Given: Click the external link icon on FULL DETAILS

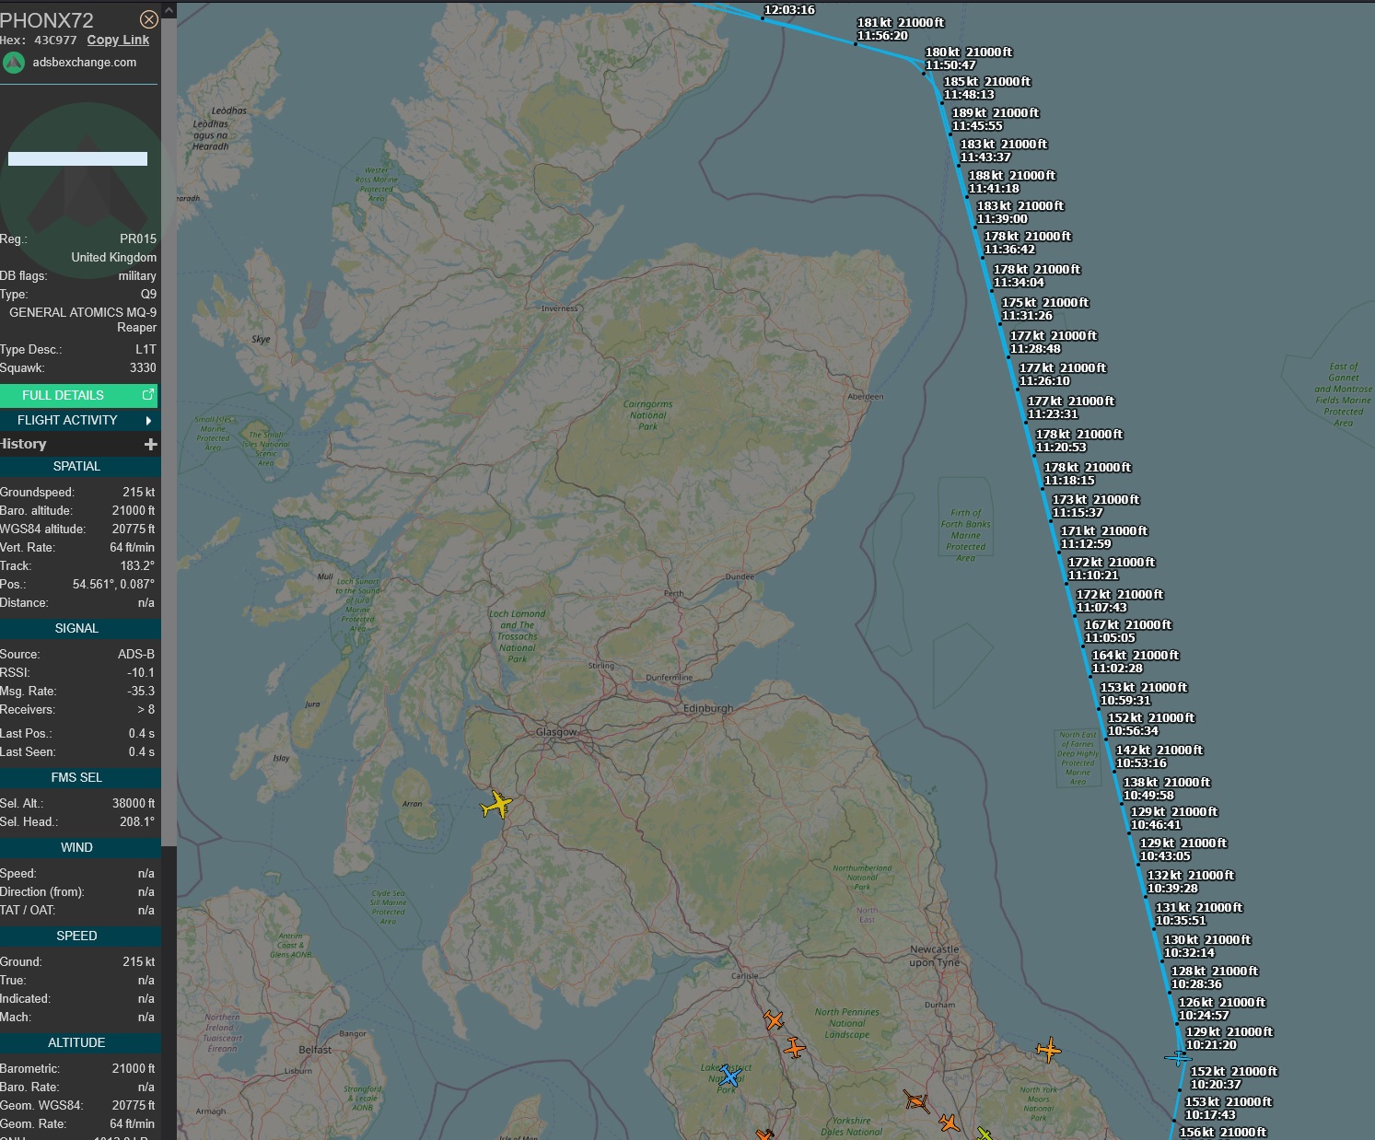Looking at the screenshot, I should [147, 395].
